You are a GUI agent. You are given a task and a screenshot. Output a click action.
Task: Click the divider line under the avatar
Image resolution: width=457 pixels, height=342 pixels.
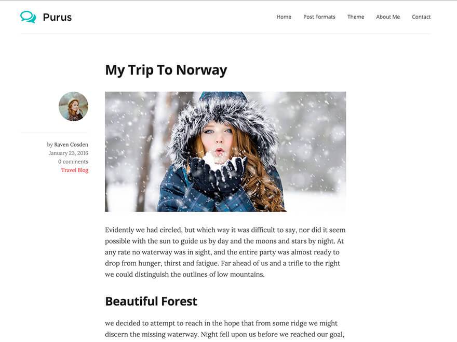[55, 133]
